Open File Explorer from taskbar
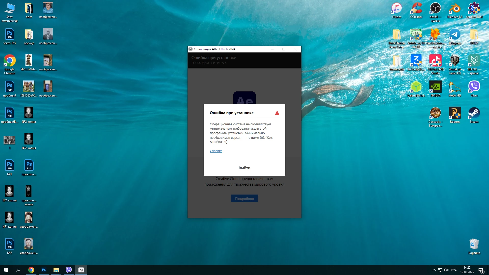The height and width of the screenshot is (275, 489). click(x=56, y=270)
